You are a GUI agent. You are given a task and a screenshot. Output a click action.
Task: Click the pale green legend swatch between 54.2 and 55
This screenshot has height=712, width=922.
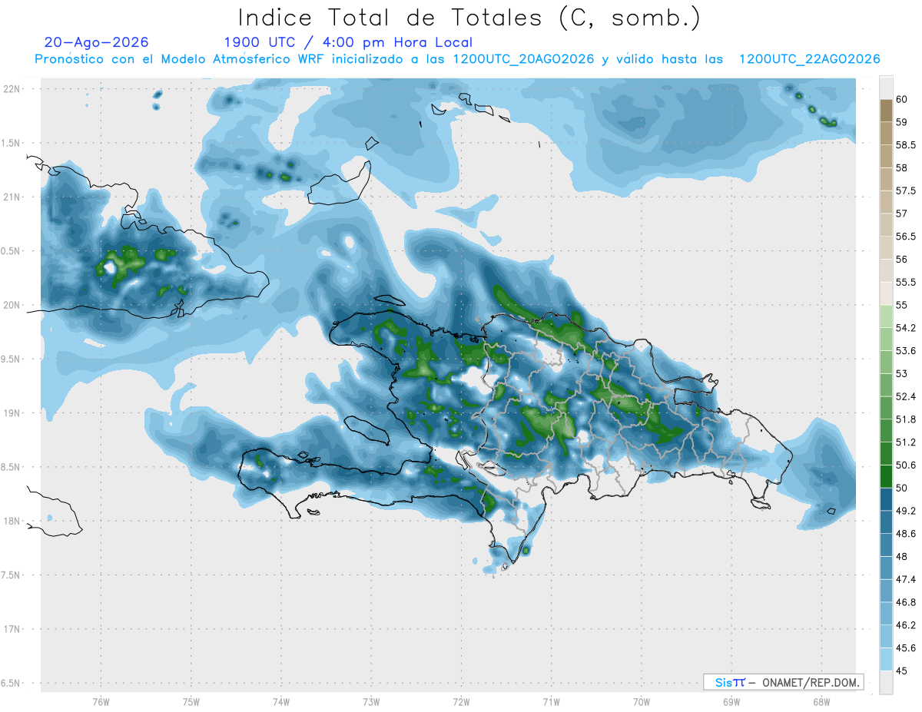[886, 316]
